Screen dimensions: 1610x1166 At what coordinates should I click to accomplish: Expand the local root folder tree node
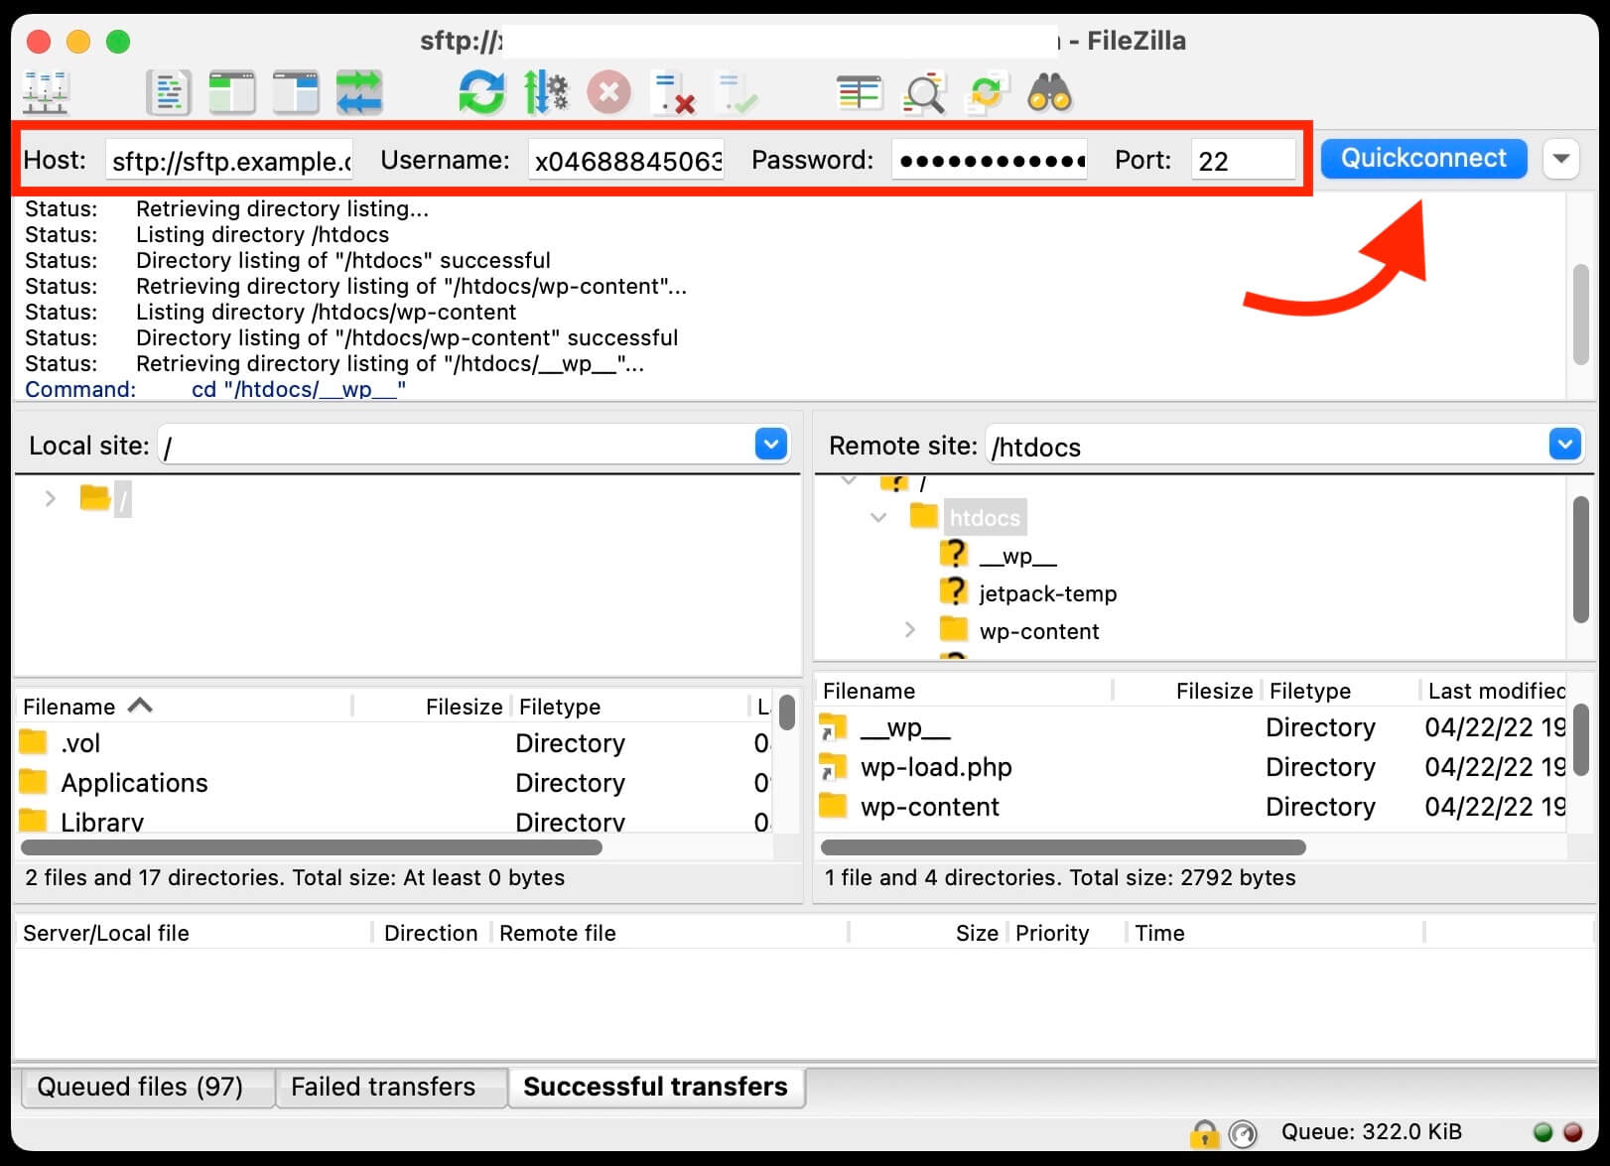click(50, 498)
